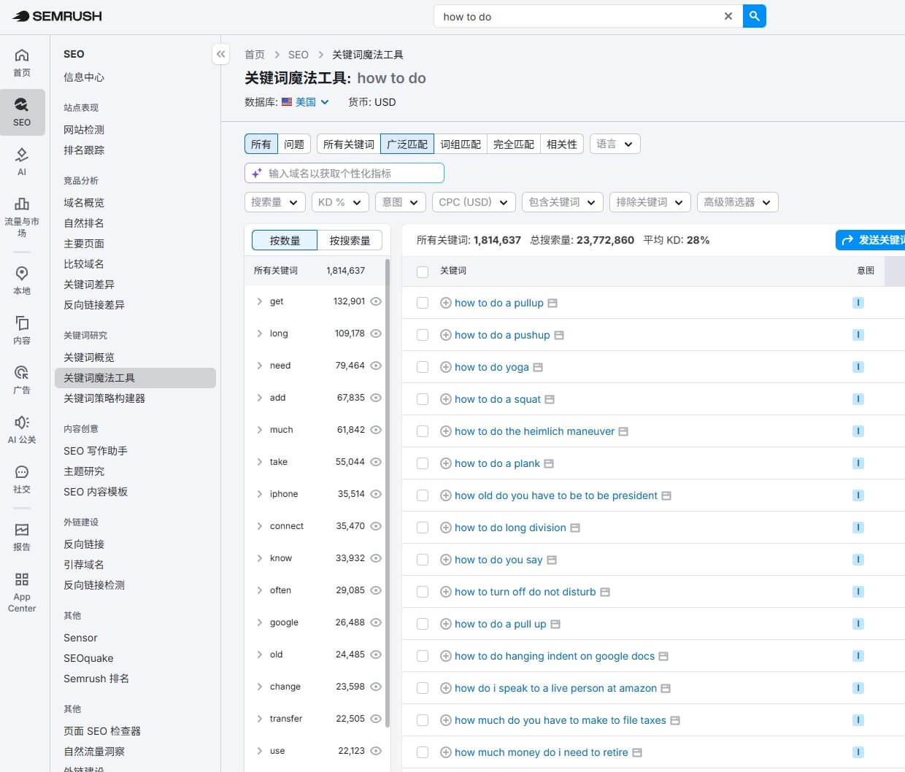
Task: Add 'how to do a pullup' plus icon
Action: tap(446, 303)
